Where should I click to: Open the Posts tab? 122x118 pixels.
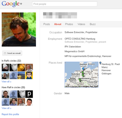pyautogui.click(x=47, y=24)
